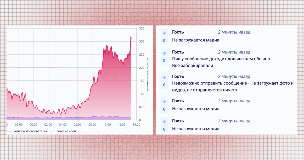Upvote the "Невозможно отправить сообщение" comment
304x160 pixels.
164,77
